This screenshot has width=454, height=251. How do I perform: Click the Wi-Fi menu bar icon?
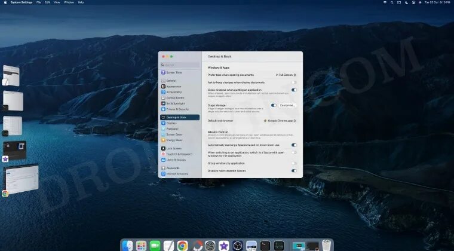(x=385, y=2)
